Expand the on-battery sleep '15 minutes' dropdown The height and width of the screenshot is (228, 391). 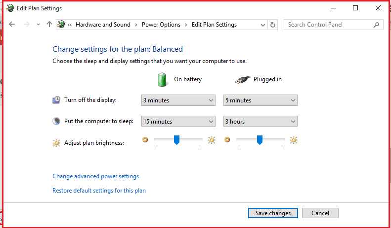178,122
